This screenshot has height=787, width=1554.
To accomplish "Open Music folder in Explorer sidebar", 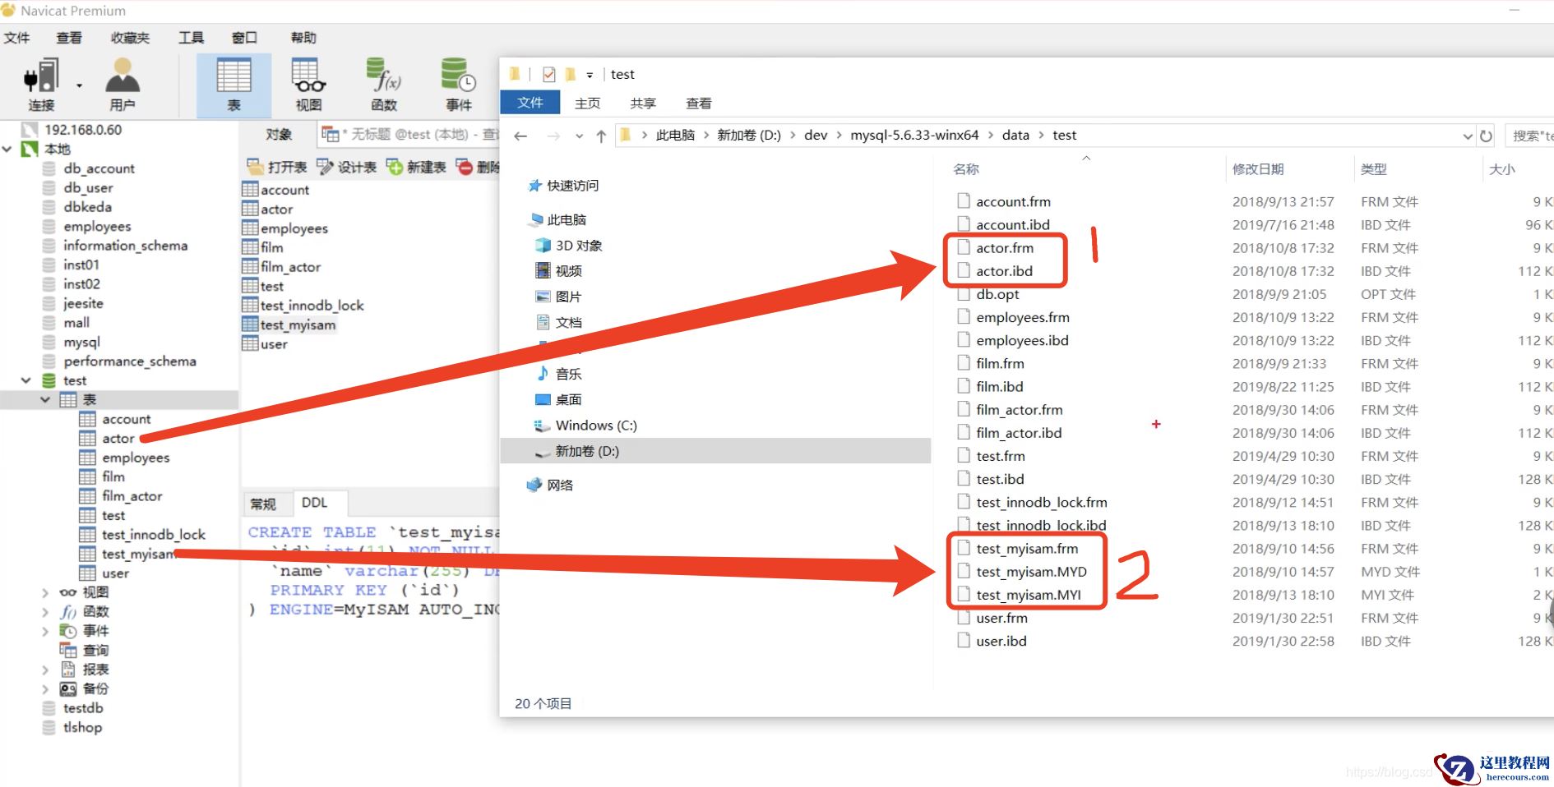I will pos(558,374).
